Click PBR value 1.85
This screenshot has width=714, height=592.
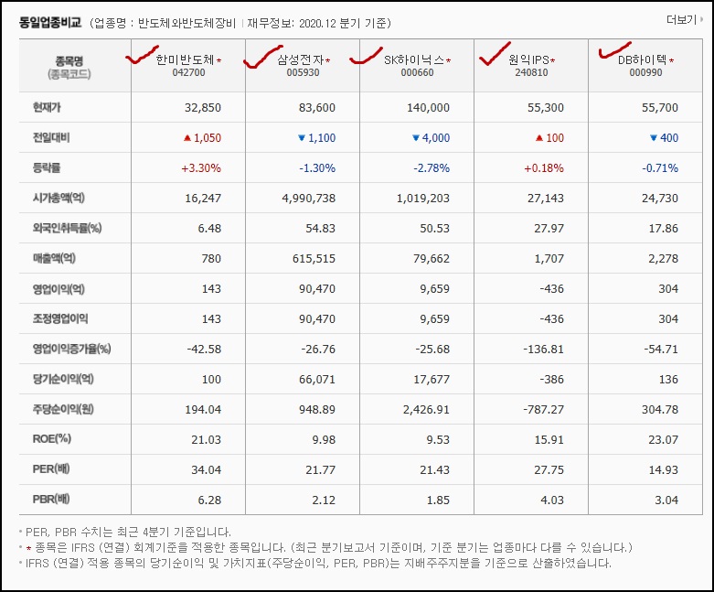click(x=438, y=500)
